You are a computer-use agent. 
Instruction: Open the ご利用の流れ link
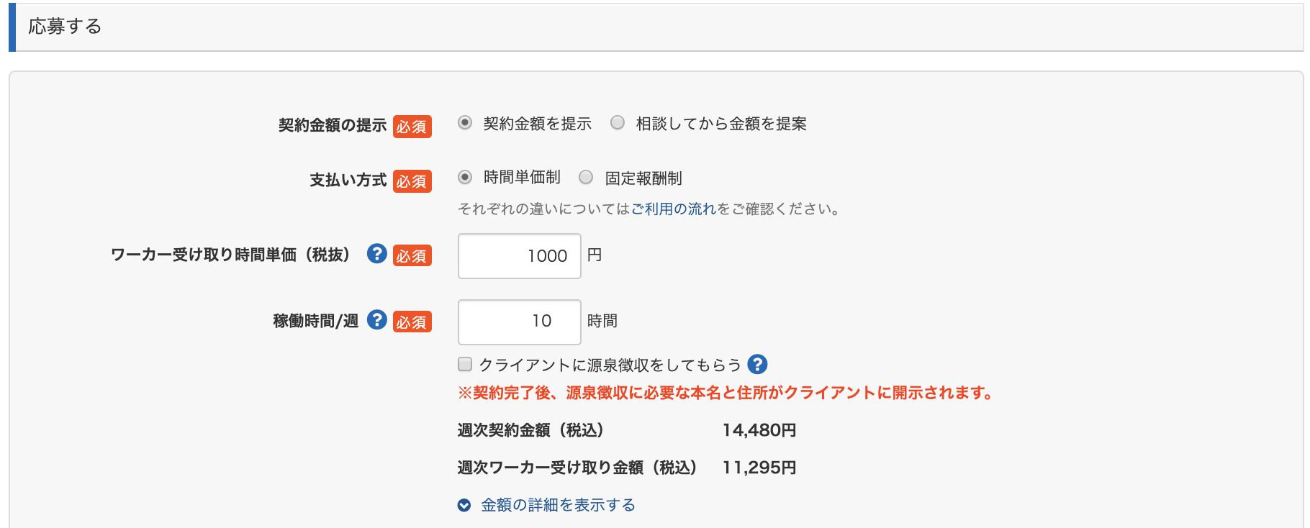pyautogui.click(x=674, y=209)
